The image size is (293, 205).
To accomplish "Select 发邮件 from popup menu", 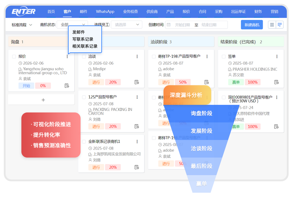I will coord(79,32).
